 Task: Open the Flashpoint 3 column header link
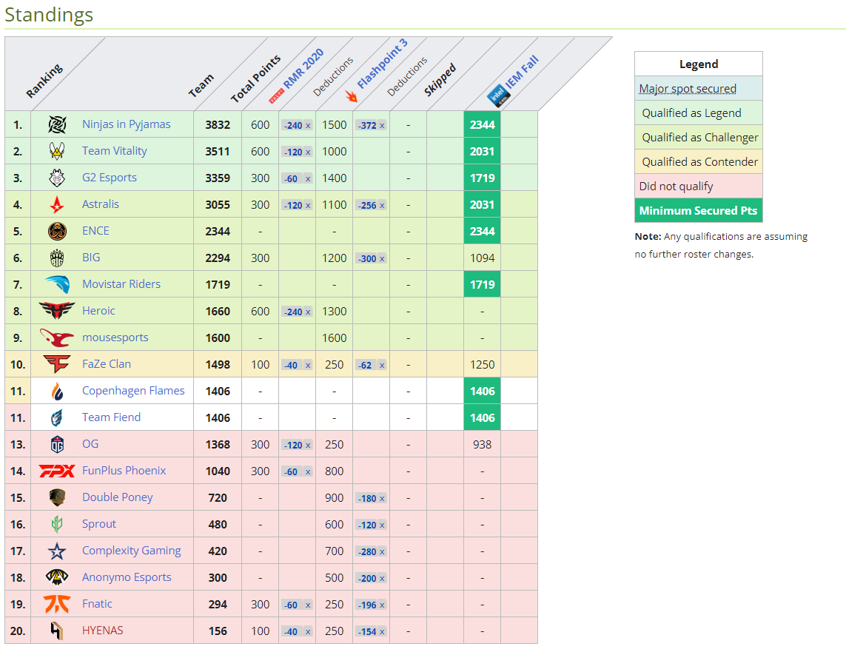pyautogui.click(x=383, y=64)
